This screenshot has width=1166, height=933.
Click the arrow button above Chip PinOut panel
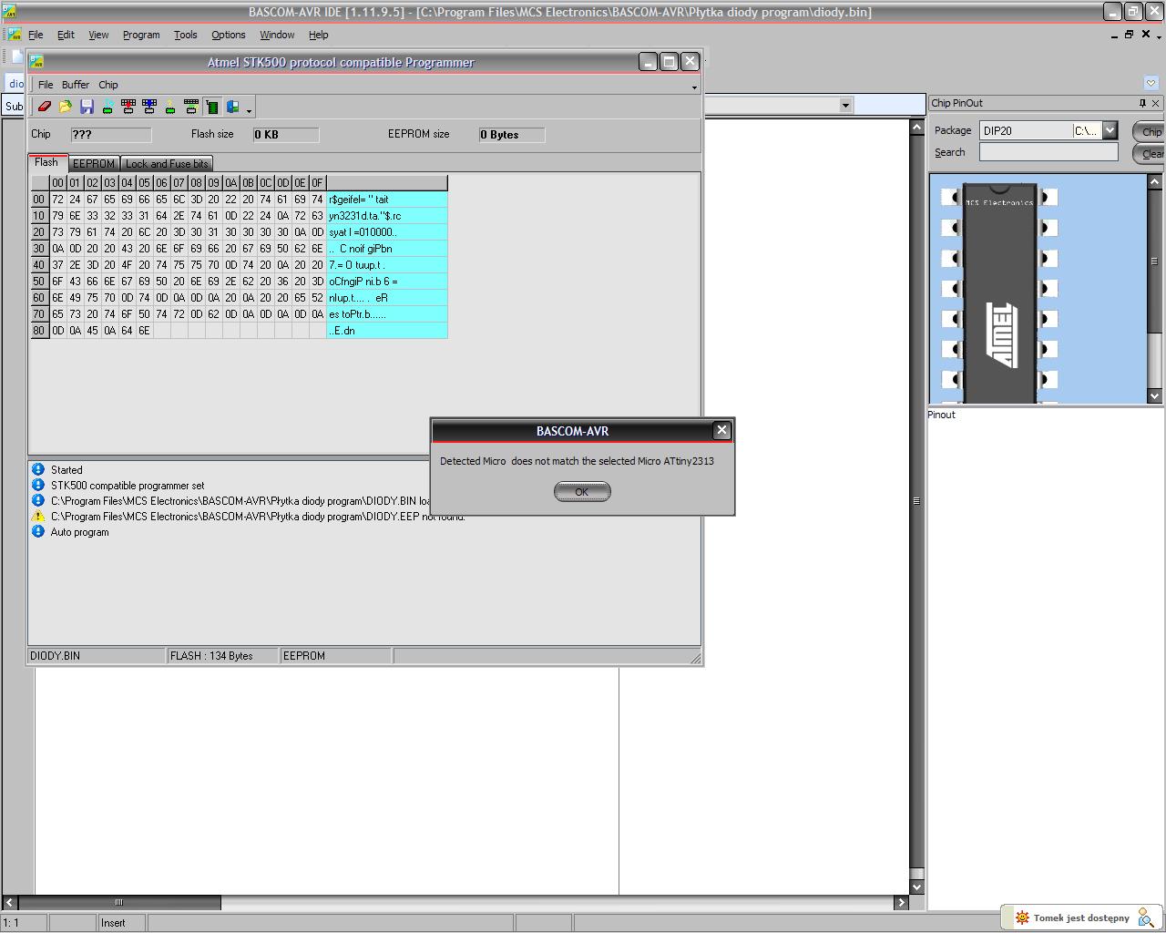pos(1151,83)
